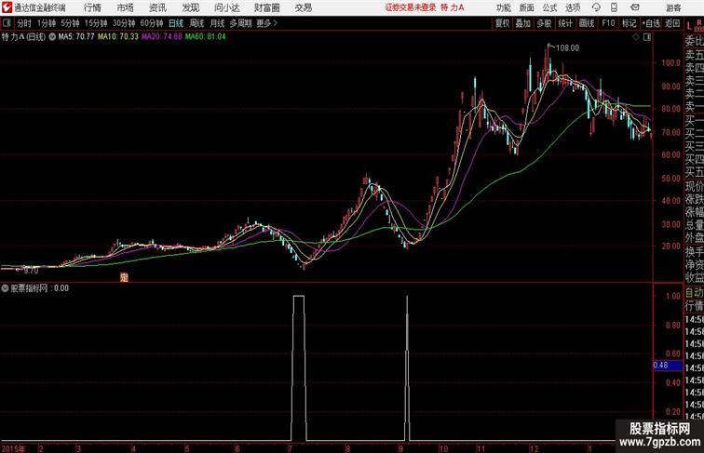Click the MA20: 74.68 label

tap(162, 37)
